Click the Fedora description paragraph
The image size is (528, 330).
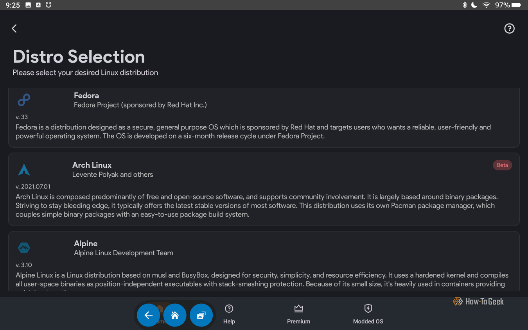pos(253,132)
